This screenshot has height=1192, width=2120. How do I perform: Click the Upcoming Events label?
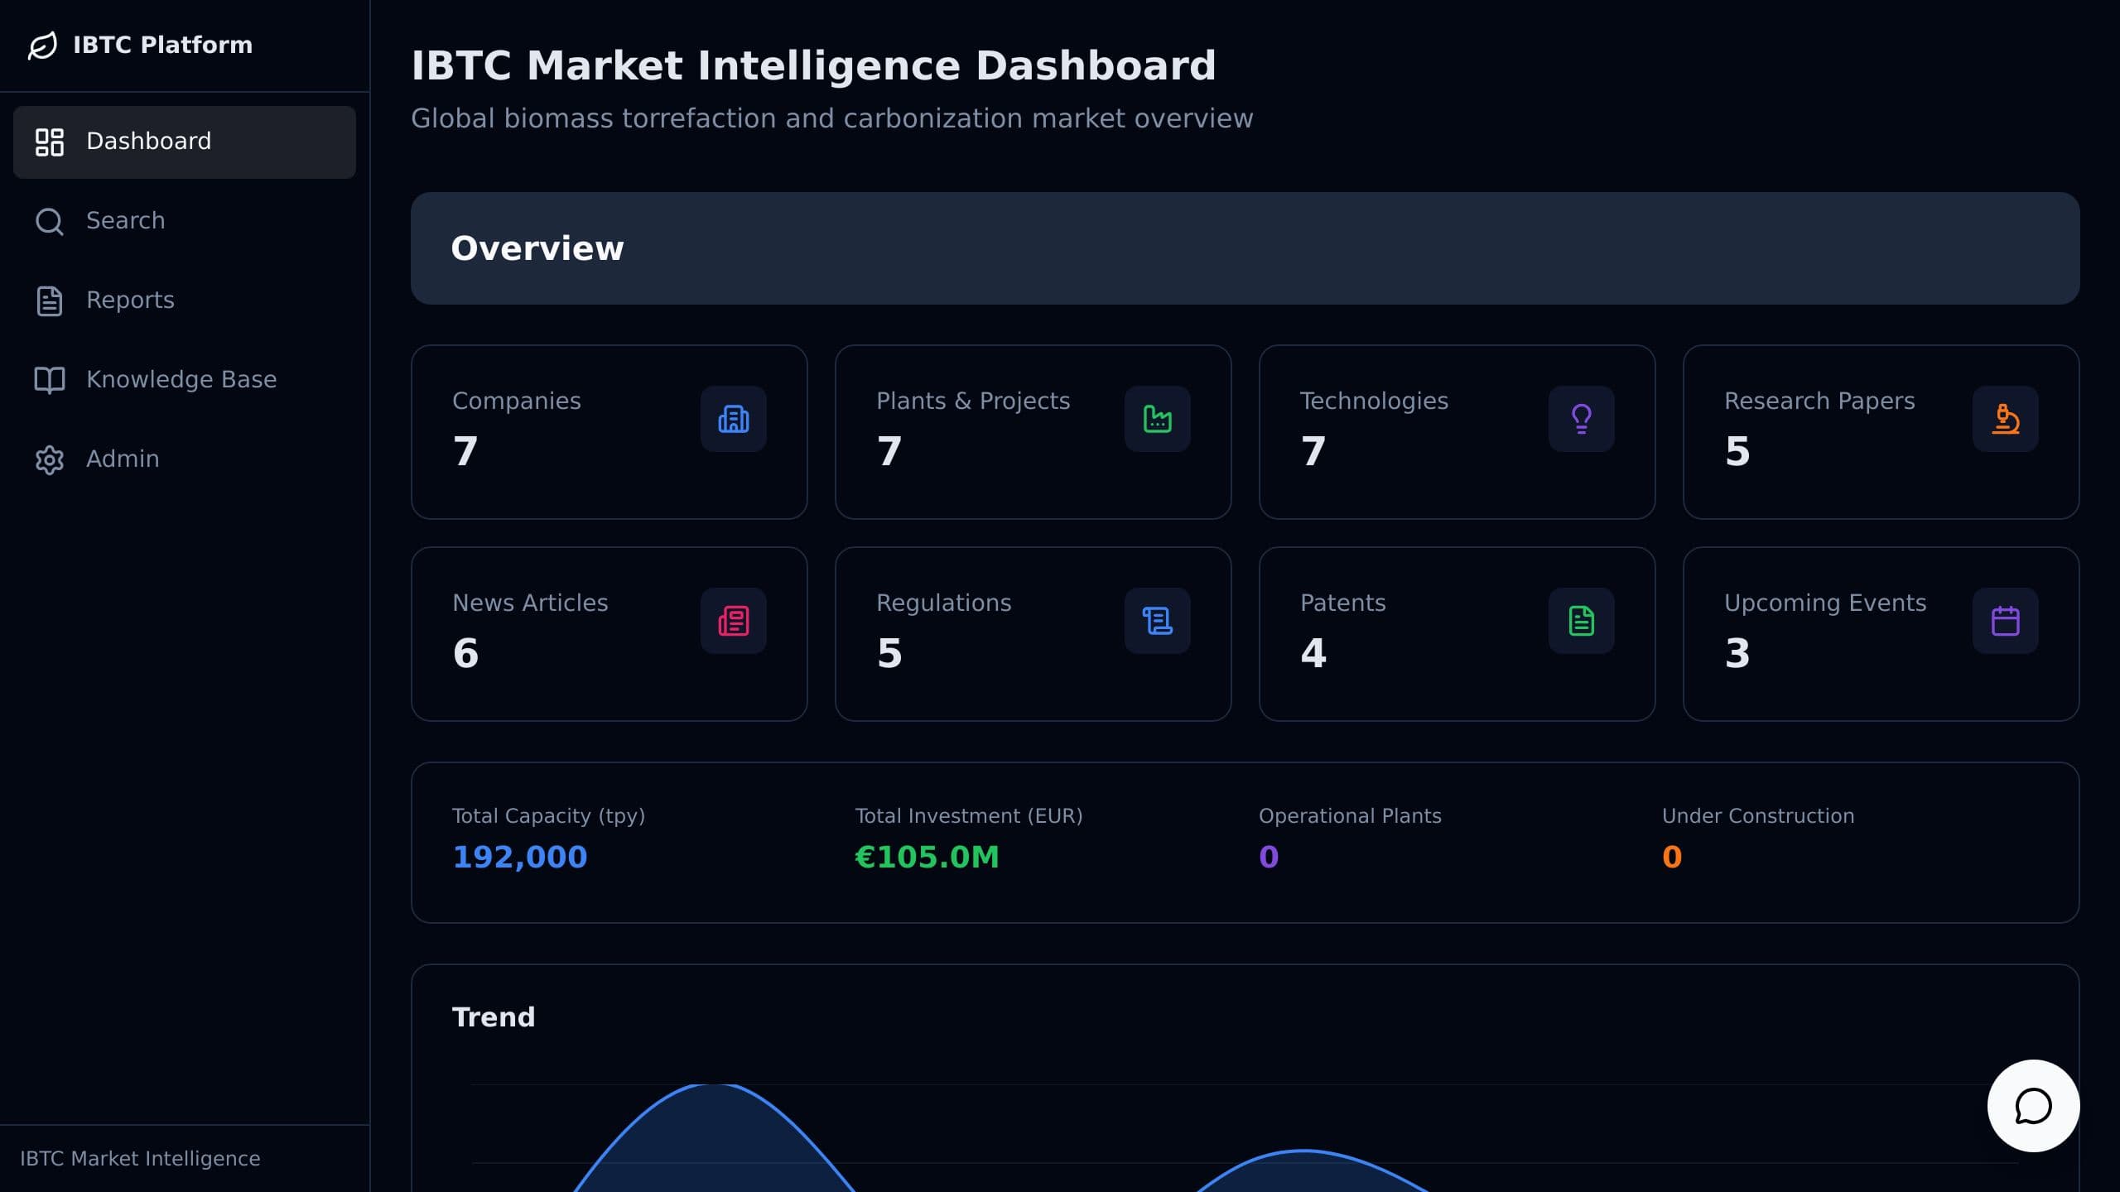tap(1825, 603)
